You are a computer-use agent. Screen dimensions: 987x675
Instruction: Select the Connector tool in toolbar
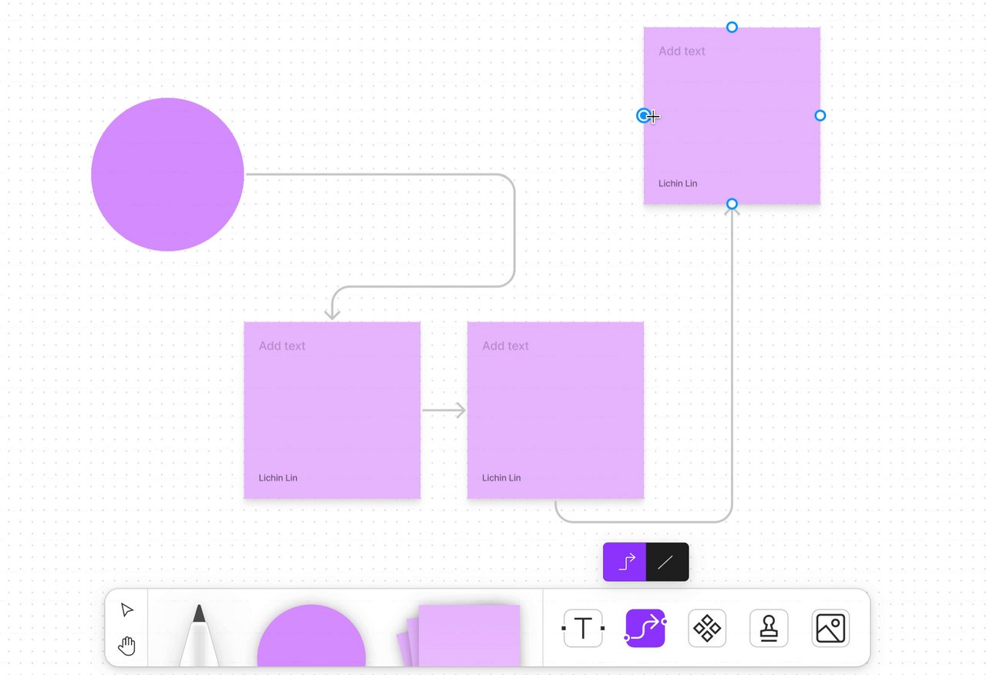[645, 628]
